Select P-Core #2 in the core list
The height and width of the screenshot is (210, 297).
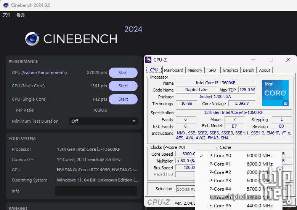pyautogui.click(x=238, y=172)
